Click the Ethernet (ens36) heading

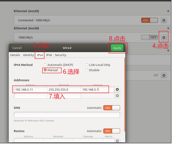click(26, 28)
